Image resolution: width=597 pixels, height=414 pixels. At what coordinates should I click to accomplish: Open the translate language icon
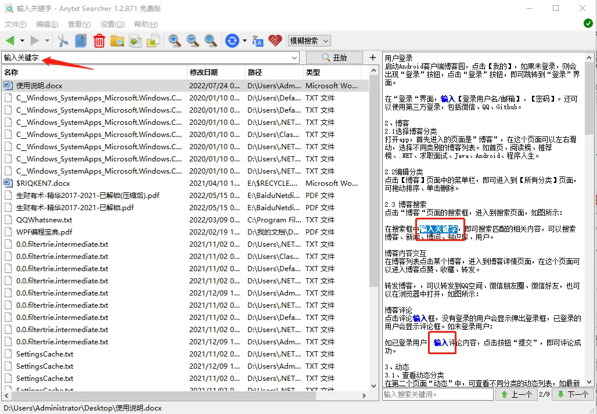point(258,40)
